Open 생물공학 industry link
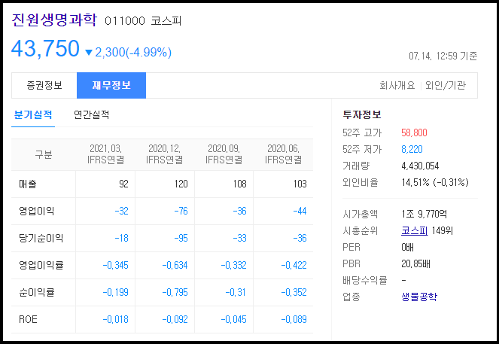 419,297
